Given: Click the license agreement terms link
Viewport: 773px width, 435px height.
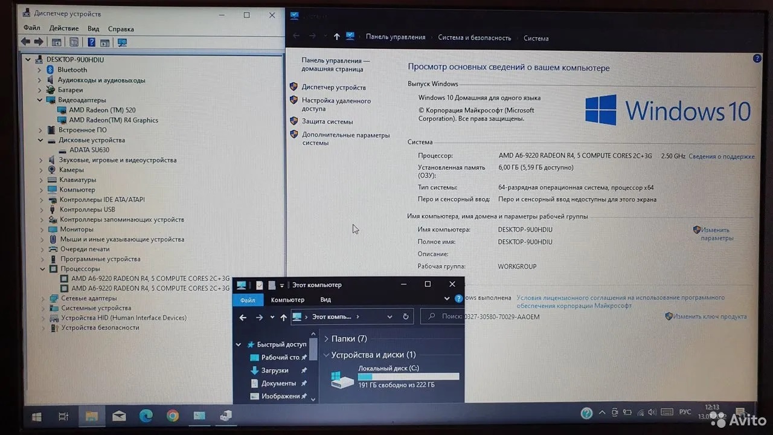Looking at the screenshot, I should 620,301.
